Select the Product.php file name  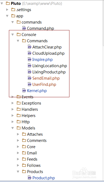pos(43,178)
